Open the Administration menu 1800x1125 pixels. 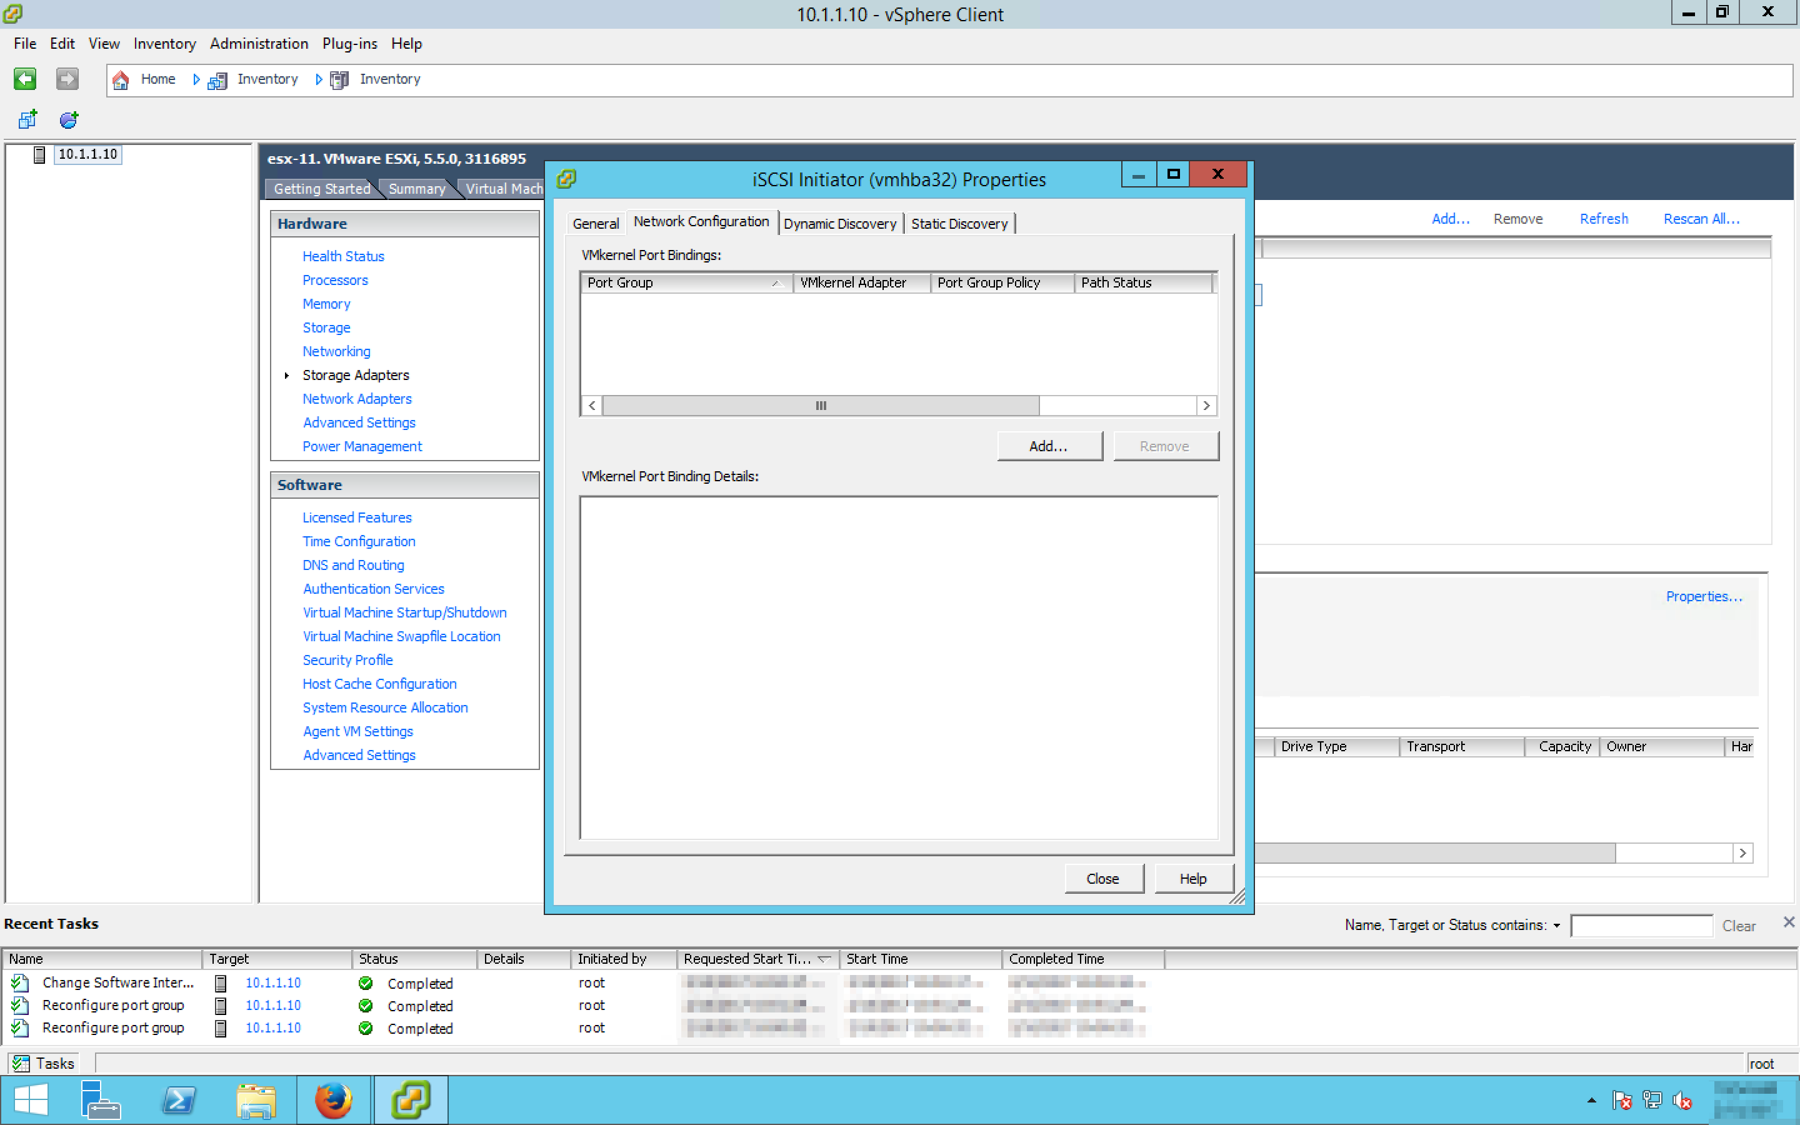point(258,44)
